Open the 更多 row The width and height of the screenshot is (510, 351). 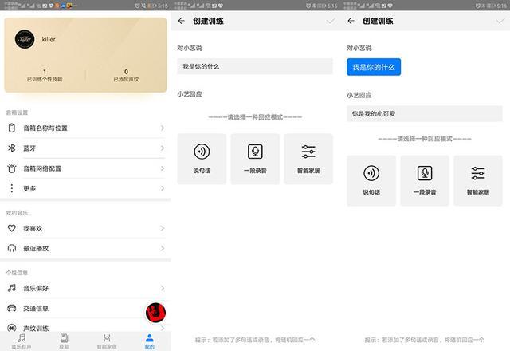click(x=85, y=188)
